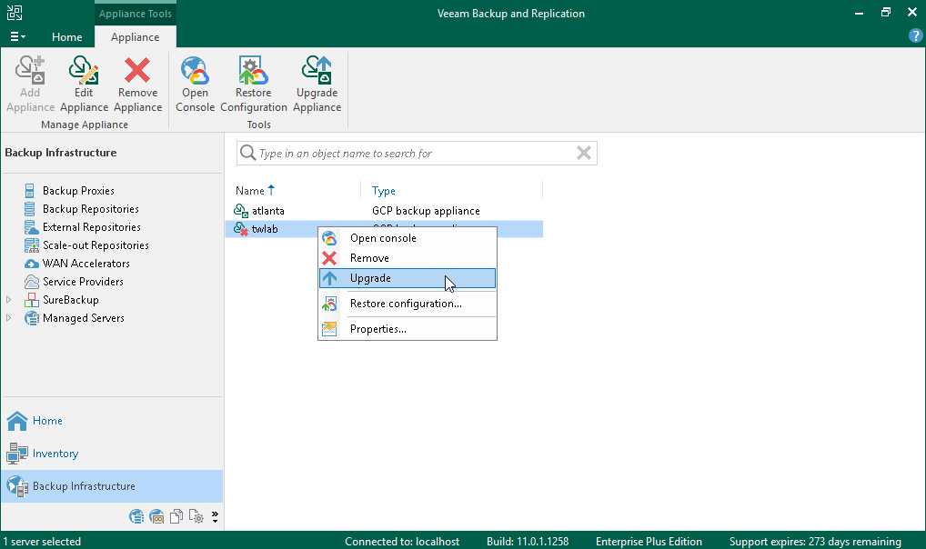Screen dimensions: 926x549
Task: Select the Appliance ribbon tab
Action: click(x=136, y=36)
